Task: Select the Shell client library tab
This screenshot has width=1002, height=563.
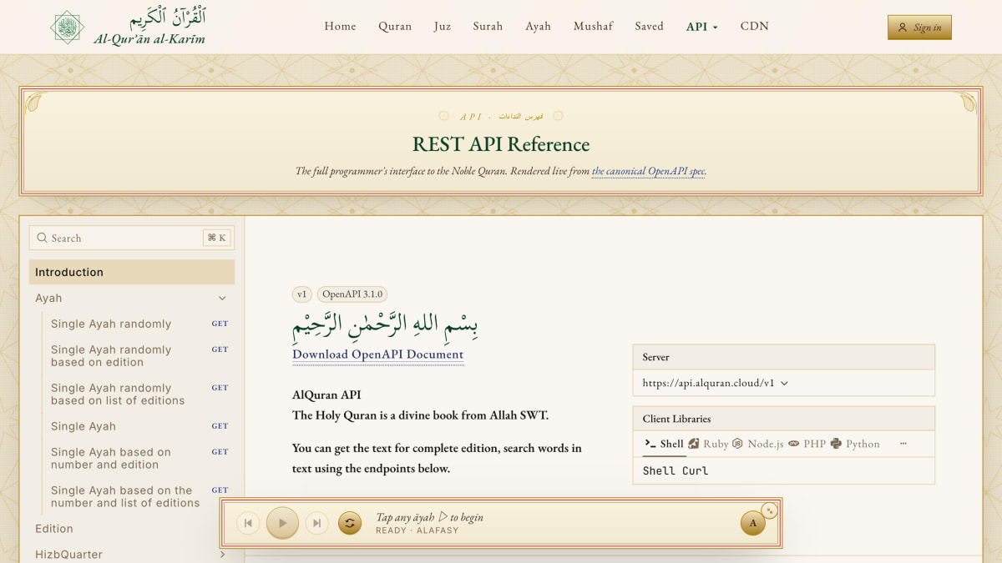Action: pyautogui.click(x=665, y=444)
